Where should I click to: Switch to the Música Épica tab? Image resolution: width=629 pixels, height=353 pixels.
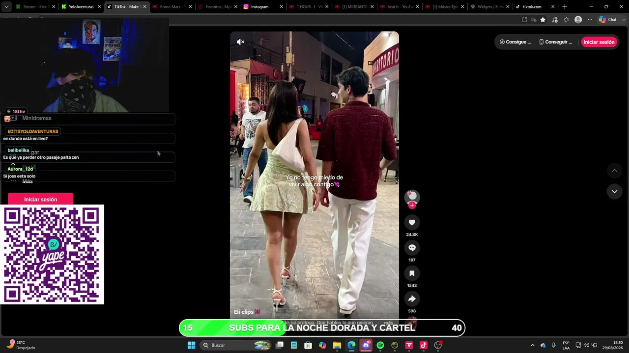pos(444,7)
